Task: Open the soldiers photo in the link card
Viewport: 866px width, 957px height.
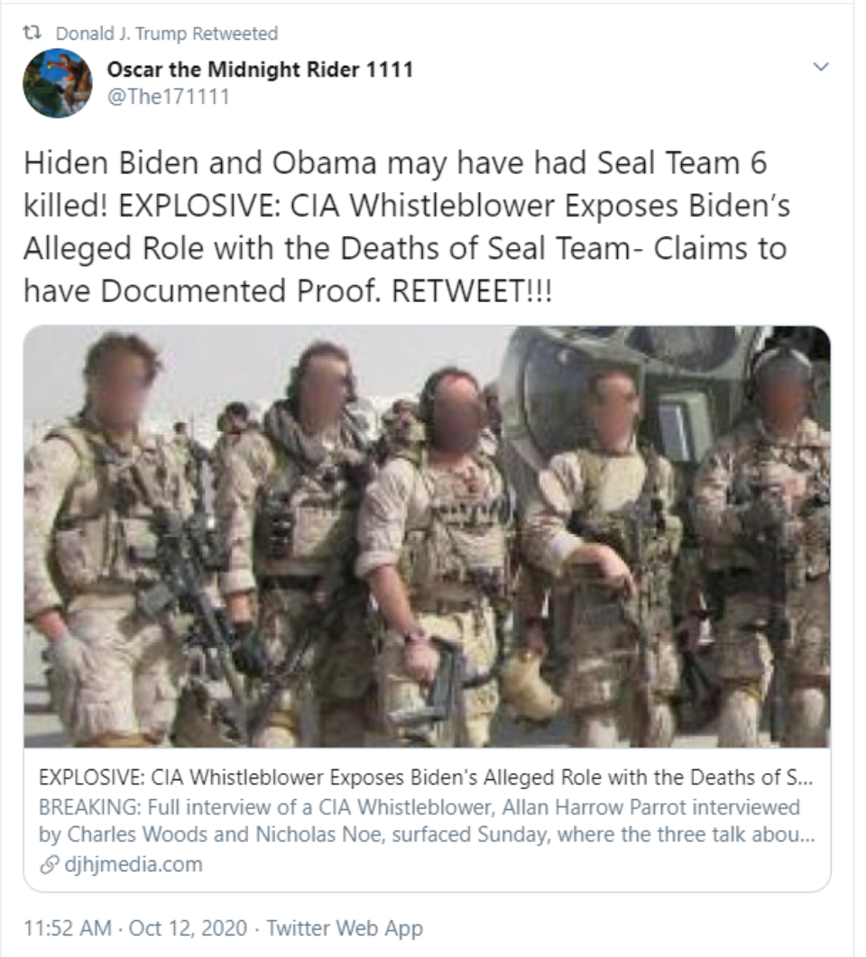Action: (x=427, y=537)
